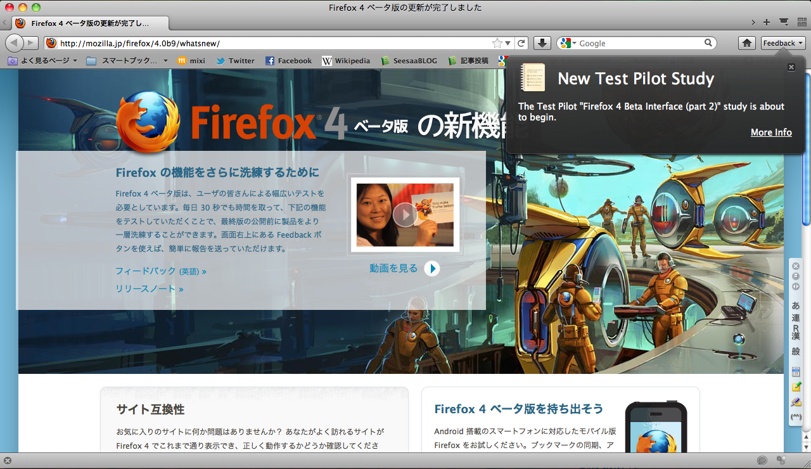This screenshot has width=811, height=469.
Task: Open a new tab with plus button
Action: click(767, 22)
